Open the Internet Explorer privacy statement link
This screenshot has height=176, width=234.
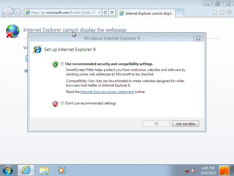point(107,92)
